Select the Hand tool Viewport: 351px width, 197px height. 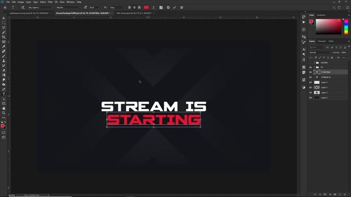click(4, 108)
